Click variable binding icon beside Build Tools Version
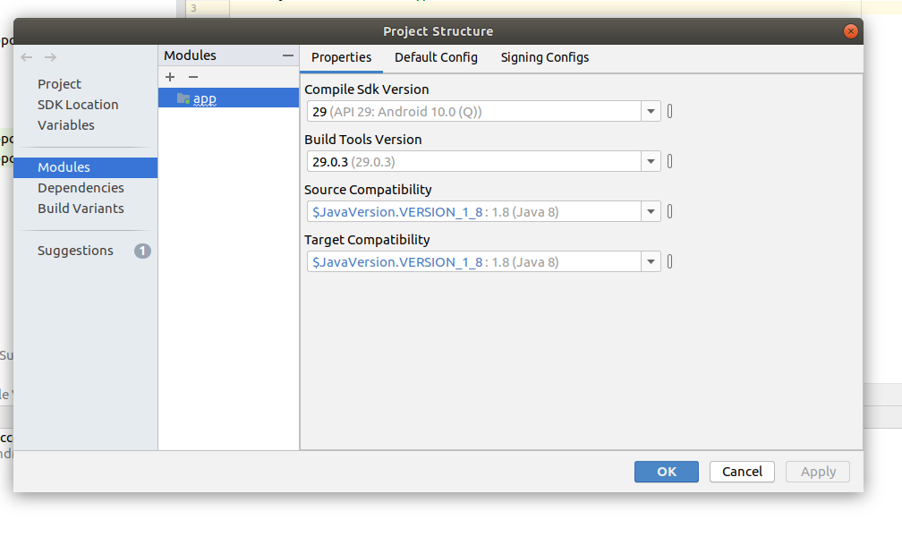This screenshot has height=537, width=902. tap(669, 161)
